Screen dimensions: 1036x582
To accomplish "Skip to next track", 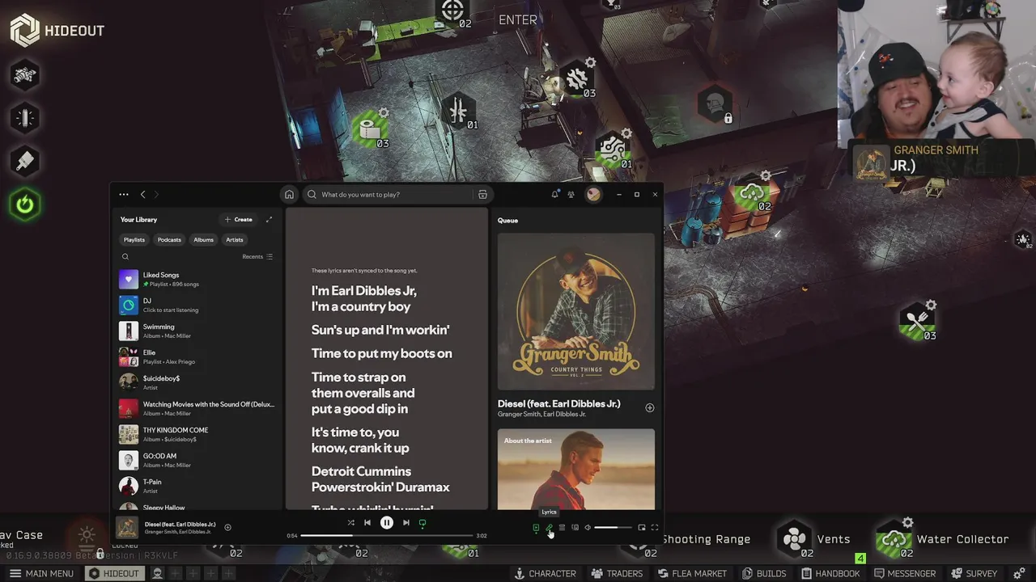I will pyautogui.click(x=406, y=523).
